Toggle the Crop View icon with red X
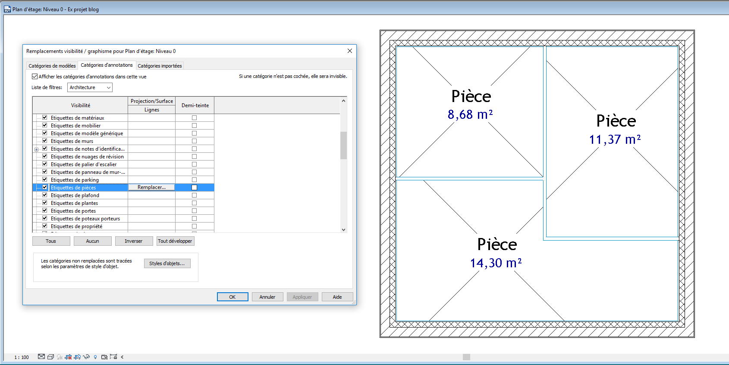Image resolution: width=729 pixels, height=365 pixels. click(x=68, y=357)
